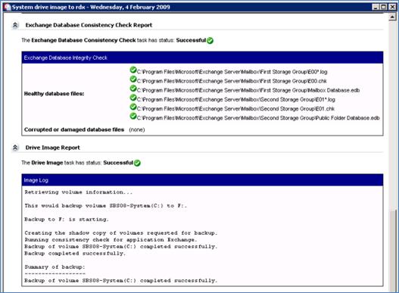The image size is (399, 293).
Task: Select the Second Storage Group E01.chk file path
Action: (235, 109)
